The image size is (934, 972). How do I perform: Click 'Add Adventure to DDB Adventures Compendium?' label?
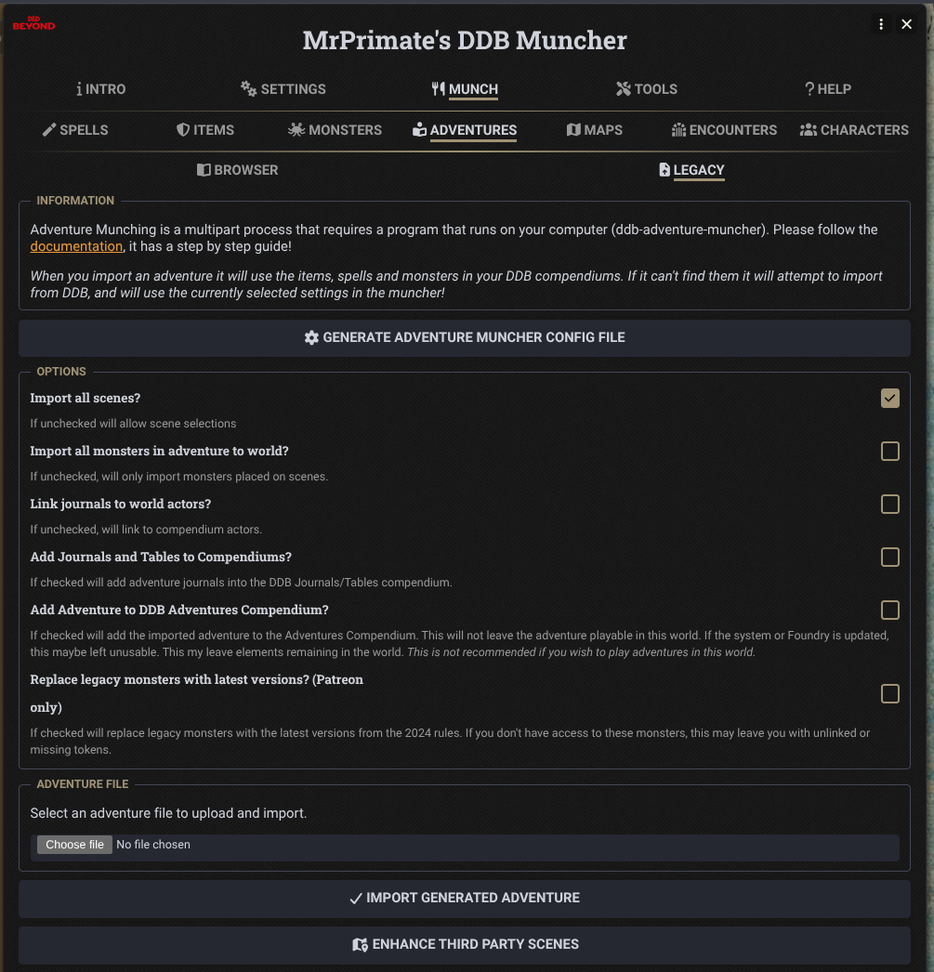[x=179, y=610]
